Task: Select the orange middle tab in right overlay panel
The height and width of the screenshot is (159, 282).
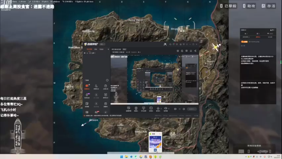Action: click(x=258, y=37)
